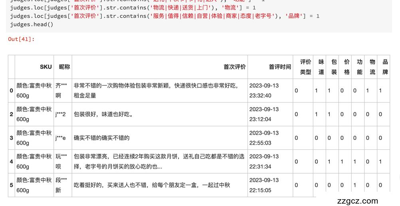Click the judges.head() code line
The image size is (400, 206).
(32, 24)
